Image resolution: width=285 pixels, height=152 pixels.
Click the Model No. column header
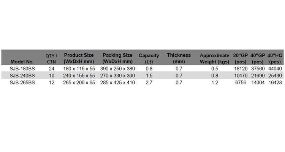tap(22, 61)
